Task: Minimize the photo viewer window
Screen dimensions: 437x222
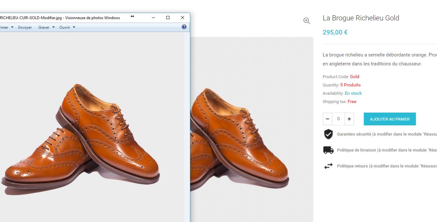Action: tap(153, 18)
